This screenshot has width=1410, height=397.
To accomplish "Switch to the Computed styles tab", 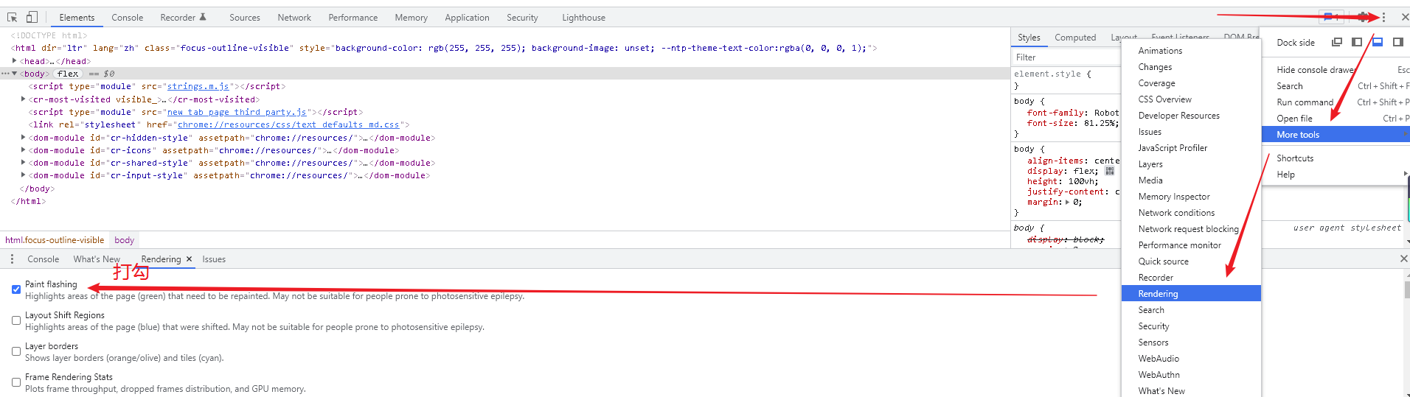I will tap(1075, 38).
